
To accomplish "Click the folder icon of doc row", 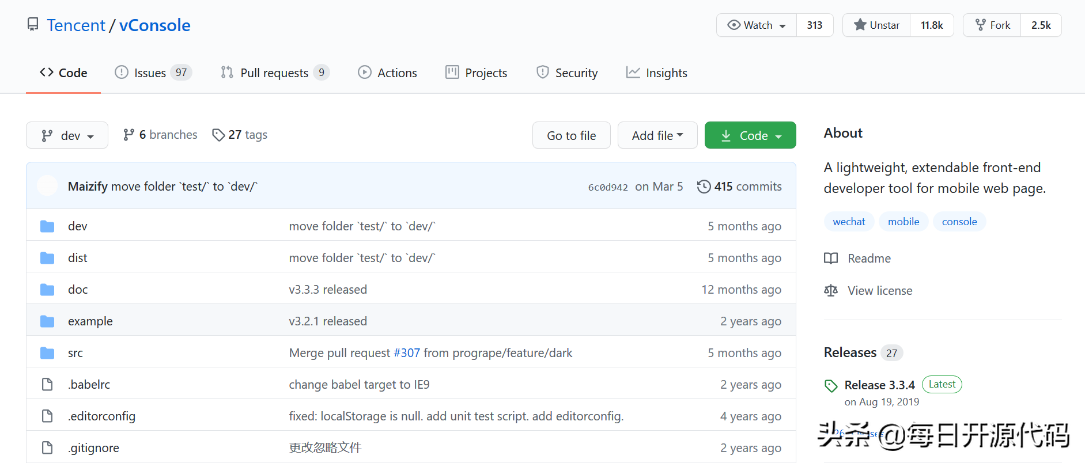I will pos(47,290).
